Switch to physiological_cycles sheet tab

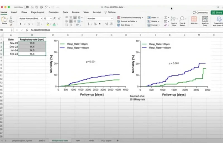click(22, 141)
